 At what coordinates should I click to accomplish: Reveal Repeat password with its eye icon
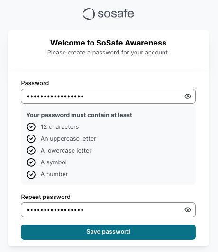coord(188,210)
